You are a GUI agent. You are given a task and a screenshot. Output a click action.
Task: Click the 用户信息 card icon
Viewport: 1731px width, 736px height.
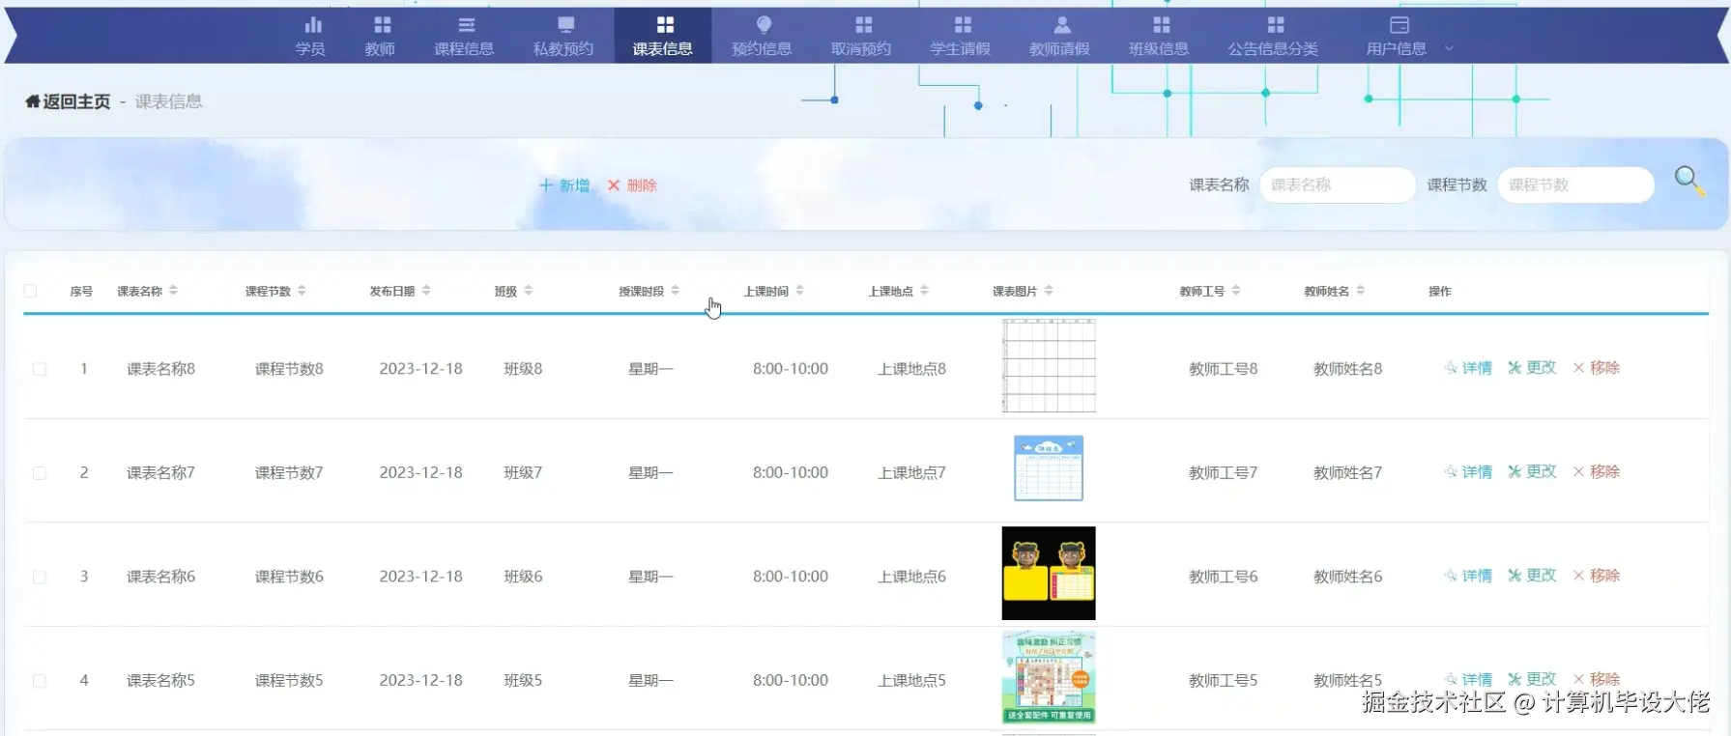1399,25
